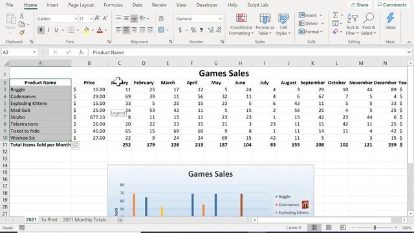Apply Comma Style format
The height and width of the screenshot is (233, 414).
201,30
